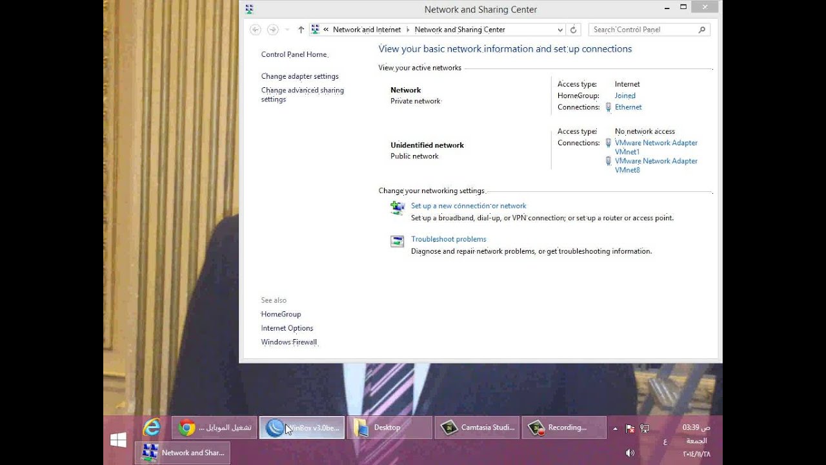826x465 pixels.
Task: Click the search magnifier icon
Action: click(x=702, y=30)
